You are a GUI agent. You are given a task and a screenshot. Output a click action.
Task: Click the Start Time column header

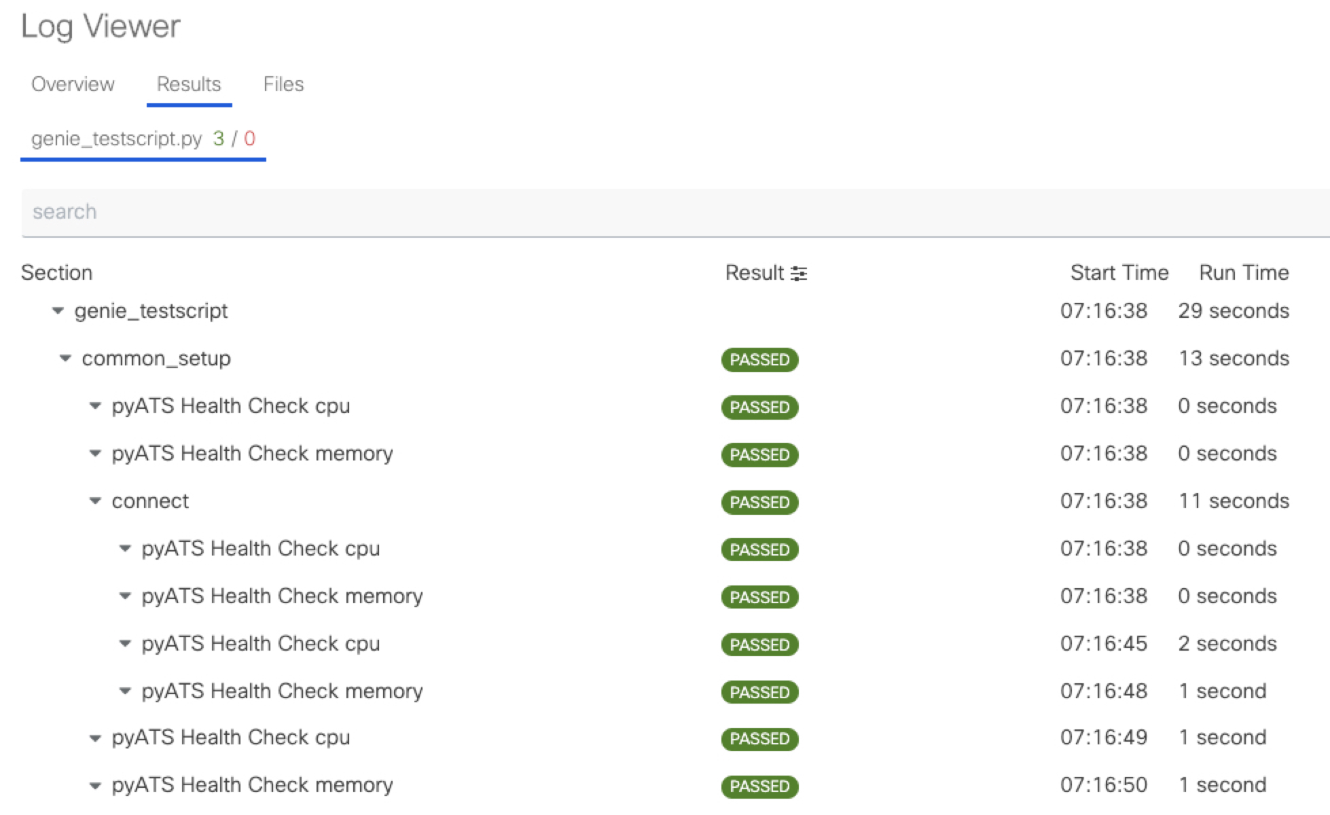pos(1119,272)
